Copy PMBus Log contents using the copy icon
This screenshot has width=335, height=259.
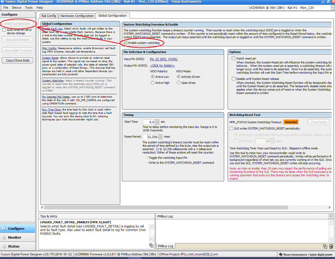click(x=325, y=246)
